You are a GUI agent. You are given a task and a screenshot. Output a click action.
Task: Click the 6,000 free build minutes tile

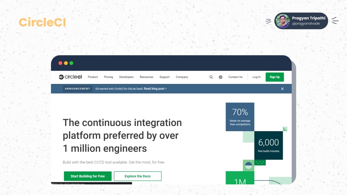[x=269, y=145]
